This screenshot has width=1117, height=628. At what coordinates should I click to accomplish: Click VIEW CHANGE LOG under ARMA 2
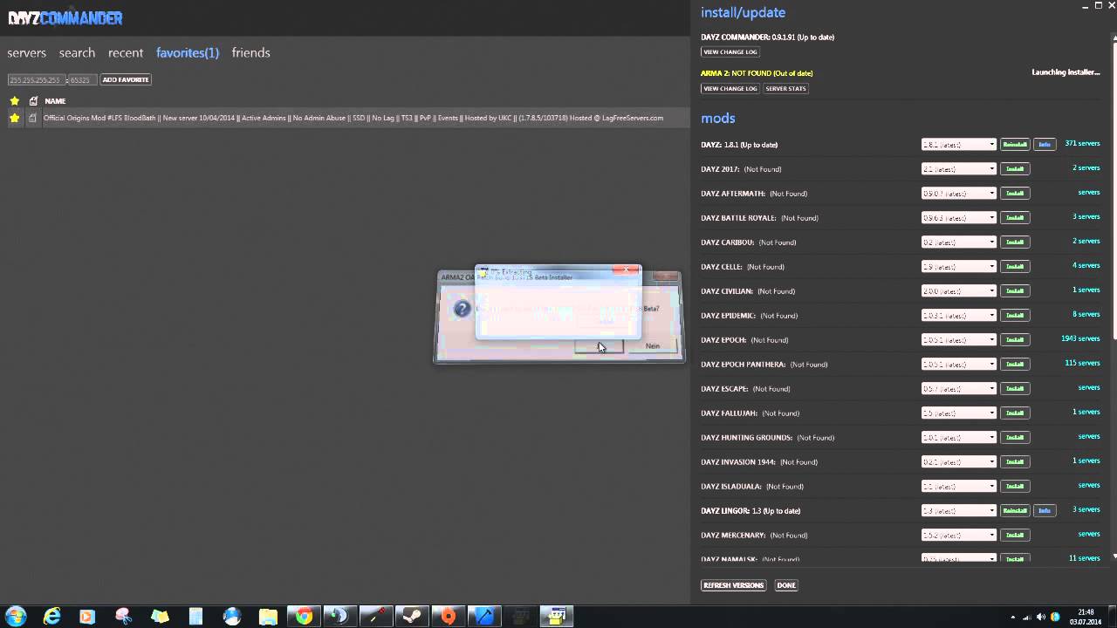point(730,89)
